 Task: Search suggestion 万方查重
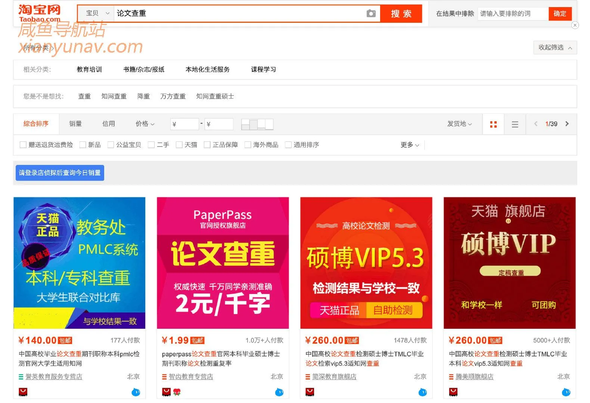pyautogui.click(x=173, y=96)
